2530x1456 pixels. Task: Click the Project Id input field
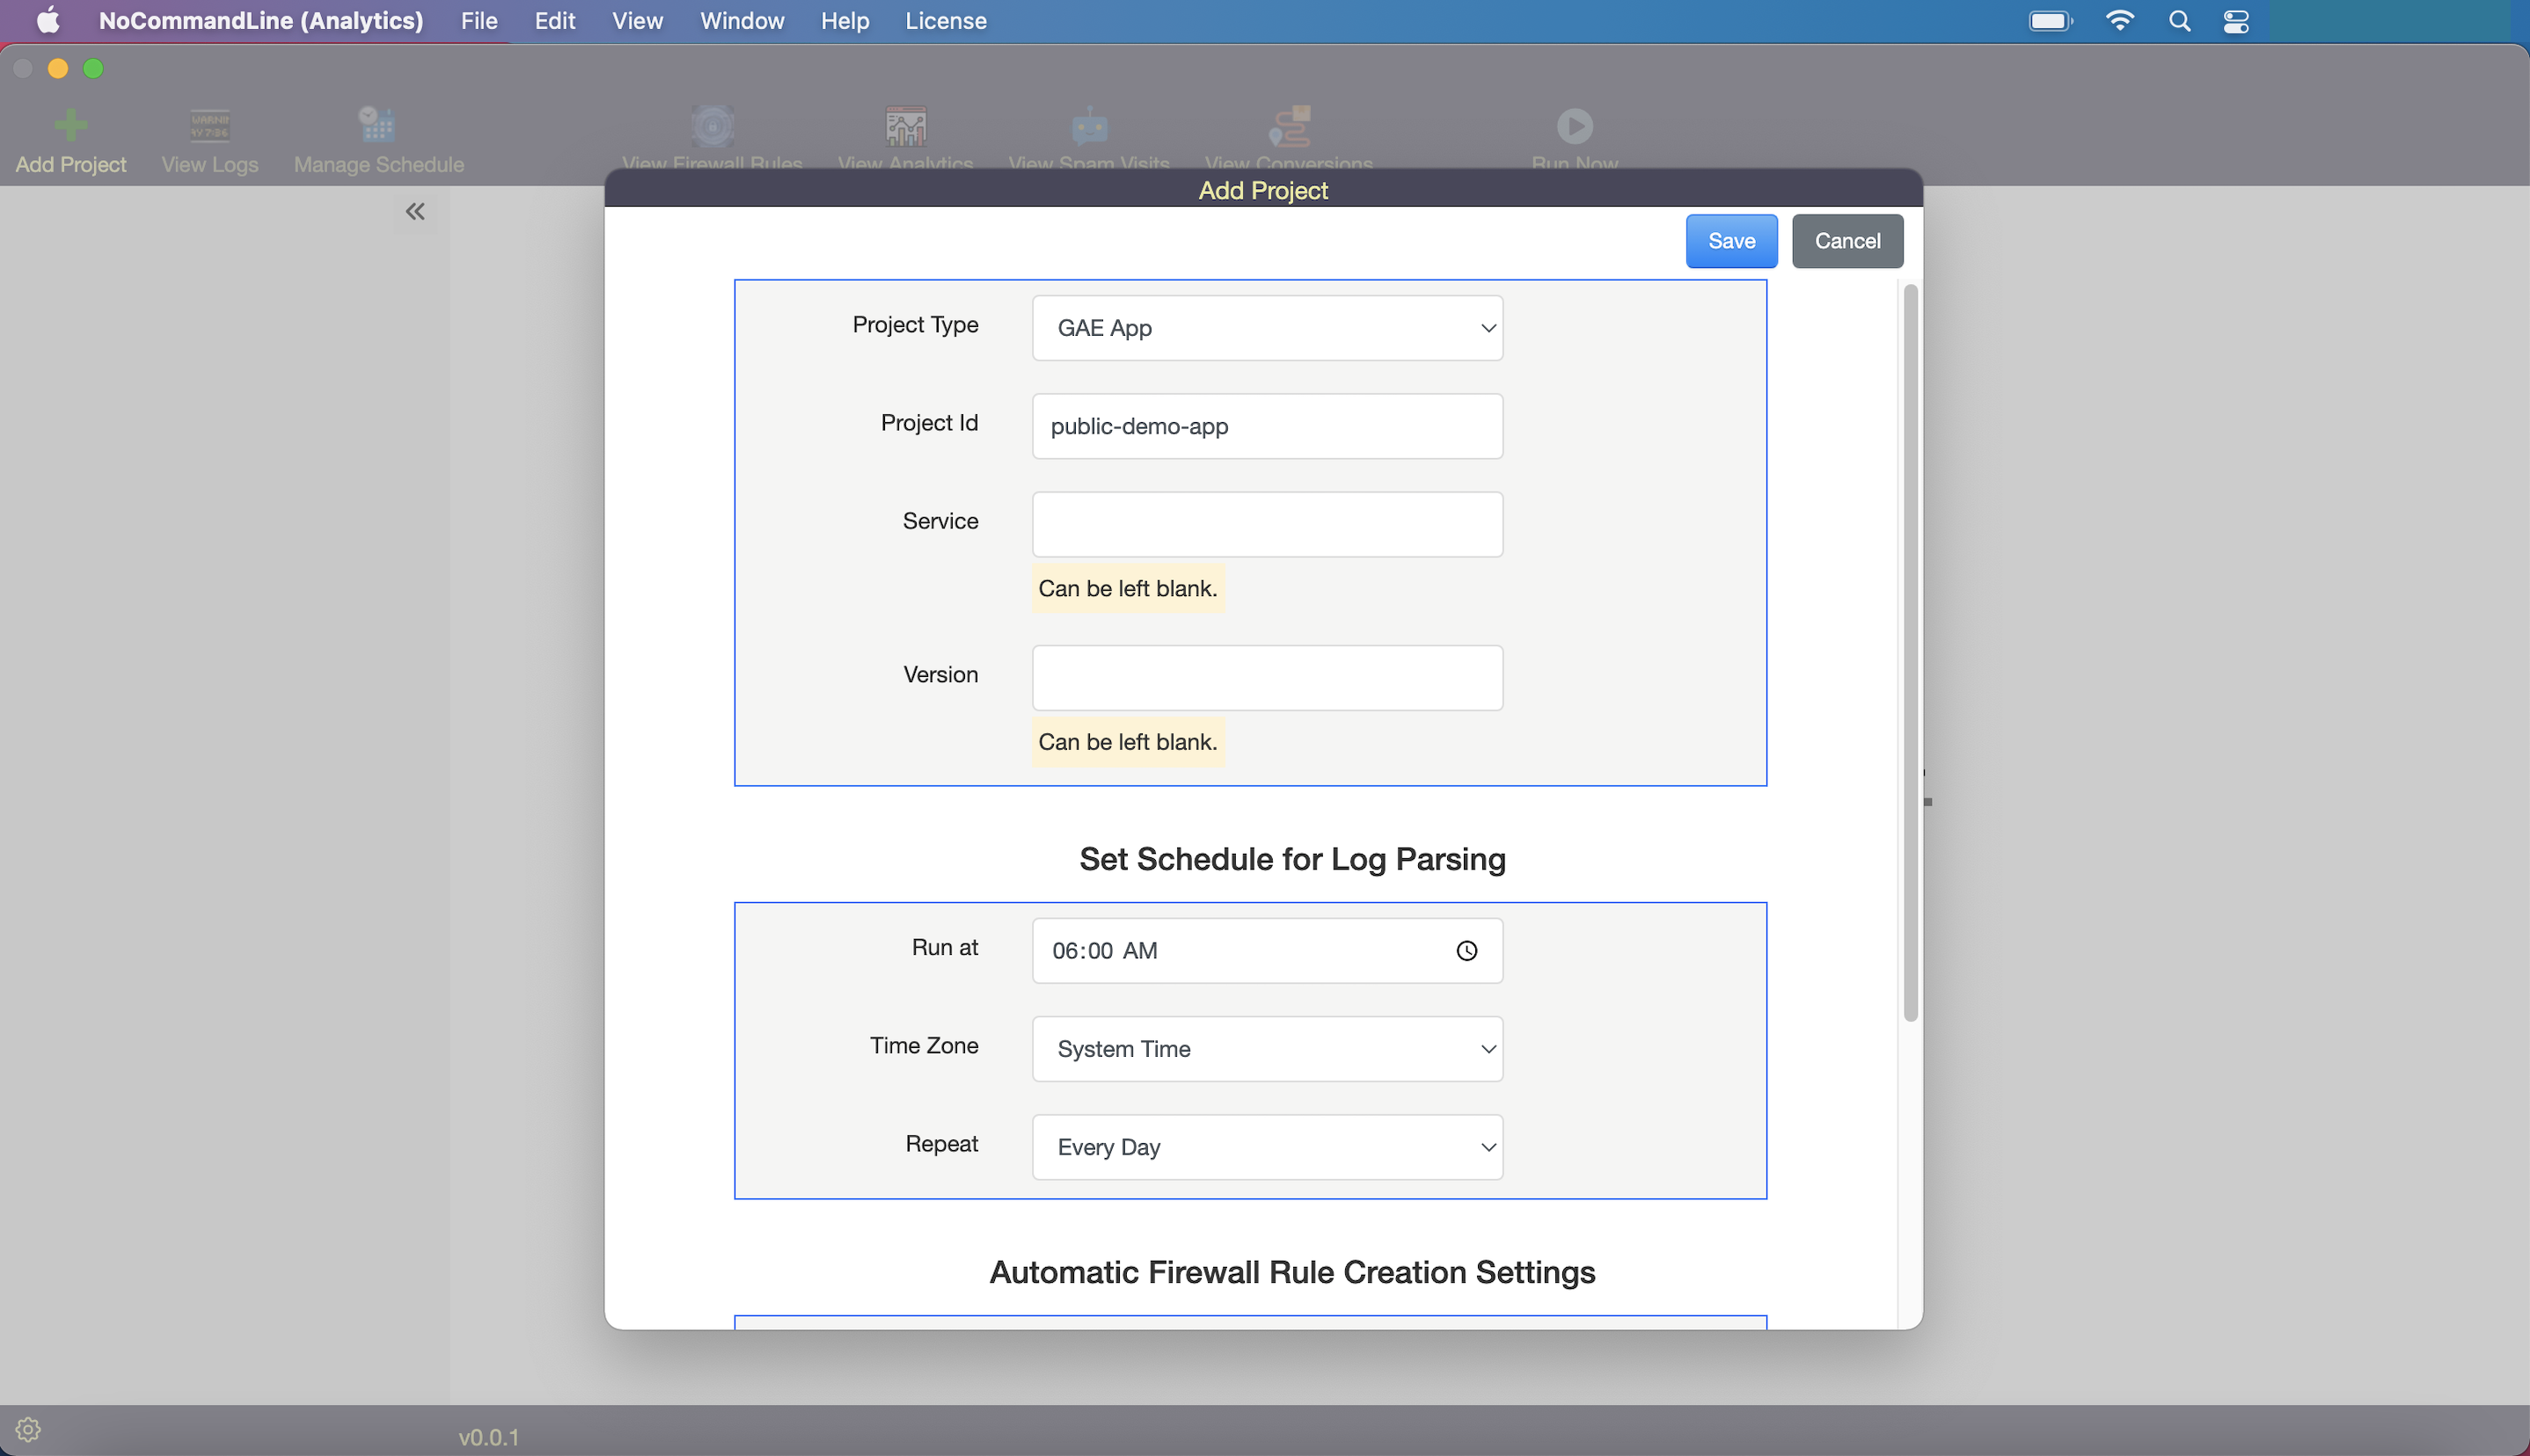pos(1268,426)
